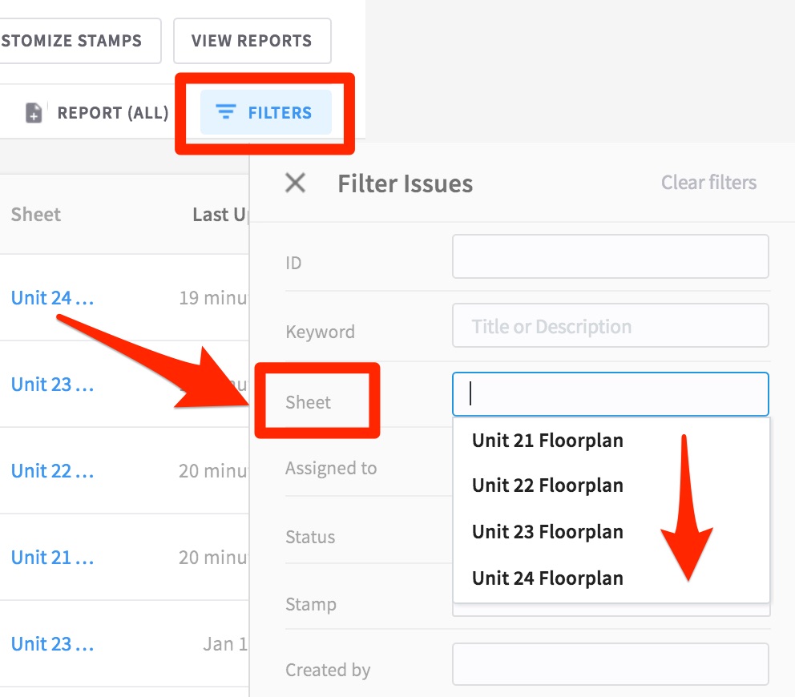Open View Reports
Image resolution: width=795 pixels, height=697 pixels.
[252, 41]
